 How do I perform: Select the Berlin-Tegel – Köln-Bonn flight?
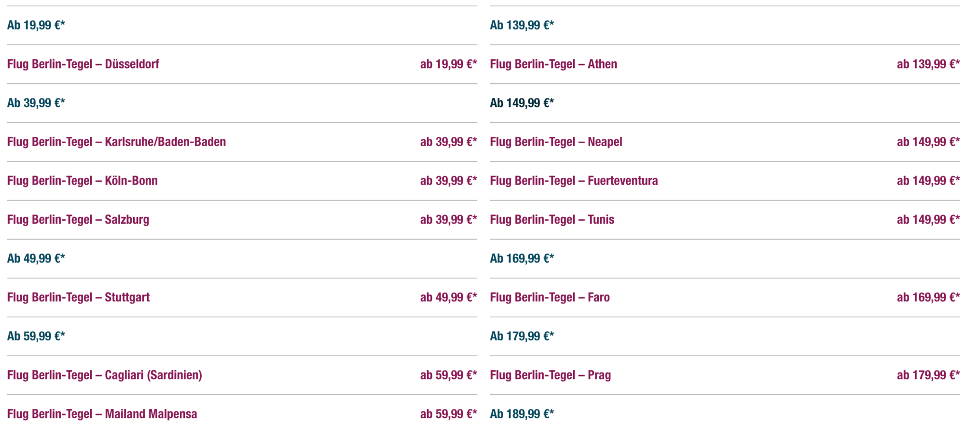point(83,181)
